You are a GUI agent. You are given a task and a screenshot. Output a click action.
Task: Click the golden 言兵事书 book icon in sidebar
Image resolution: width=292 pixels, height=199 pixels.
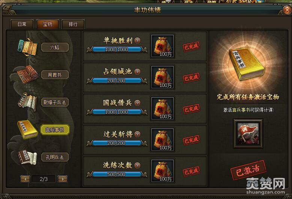tap(27, 129)
